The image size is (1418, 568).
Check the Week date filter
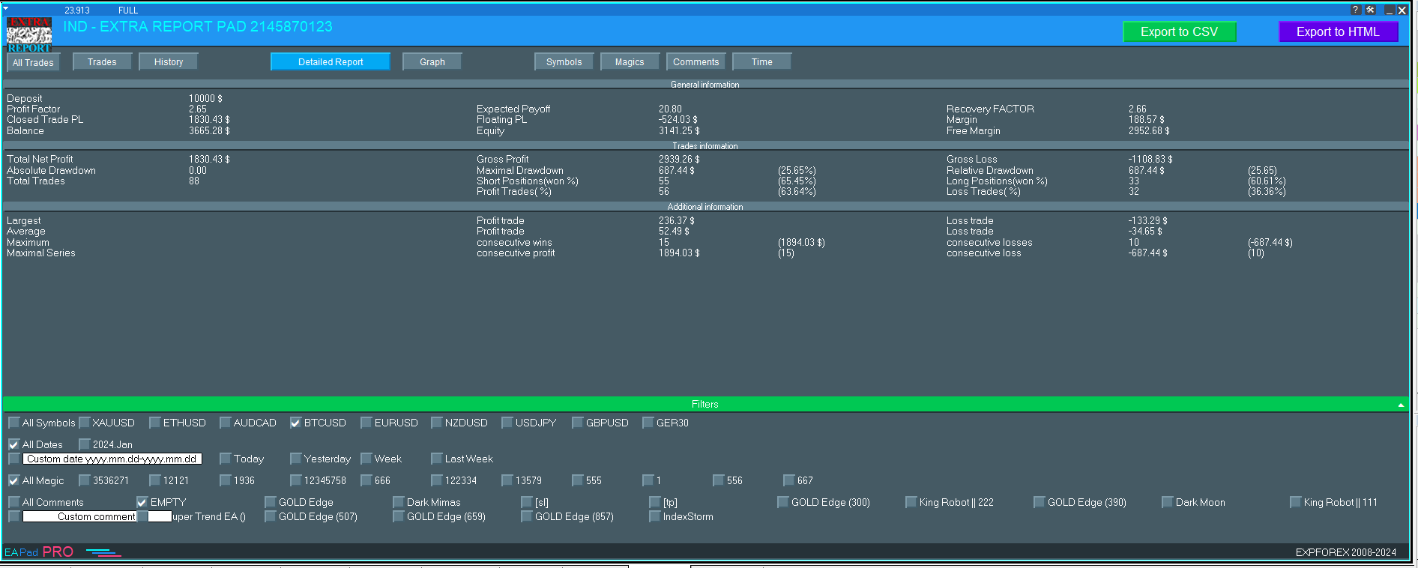pyautogui.click(x=366, y=459)
